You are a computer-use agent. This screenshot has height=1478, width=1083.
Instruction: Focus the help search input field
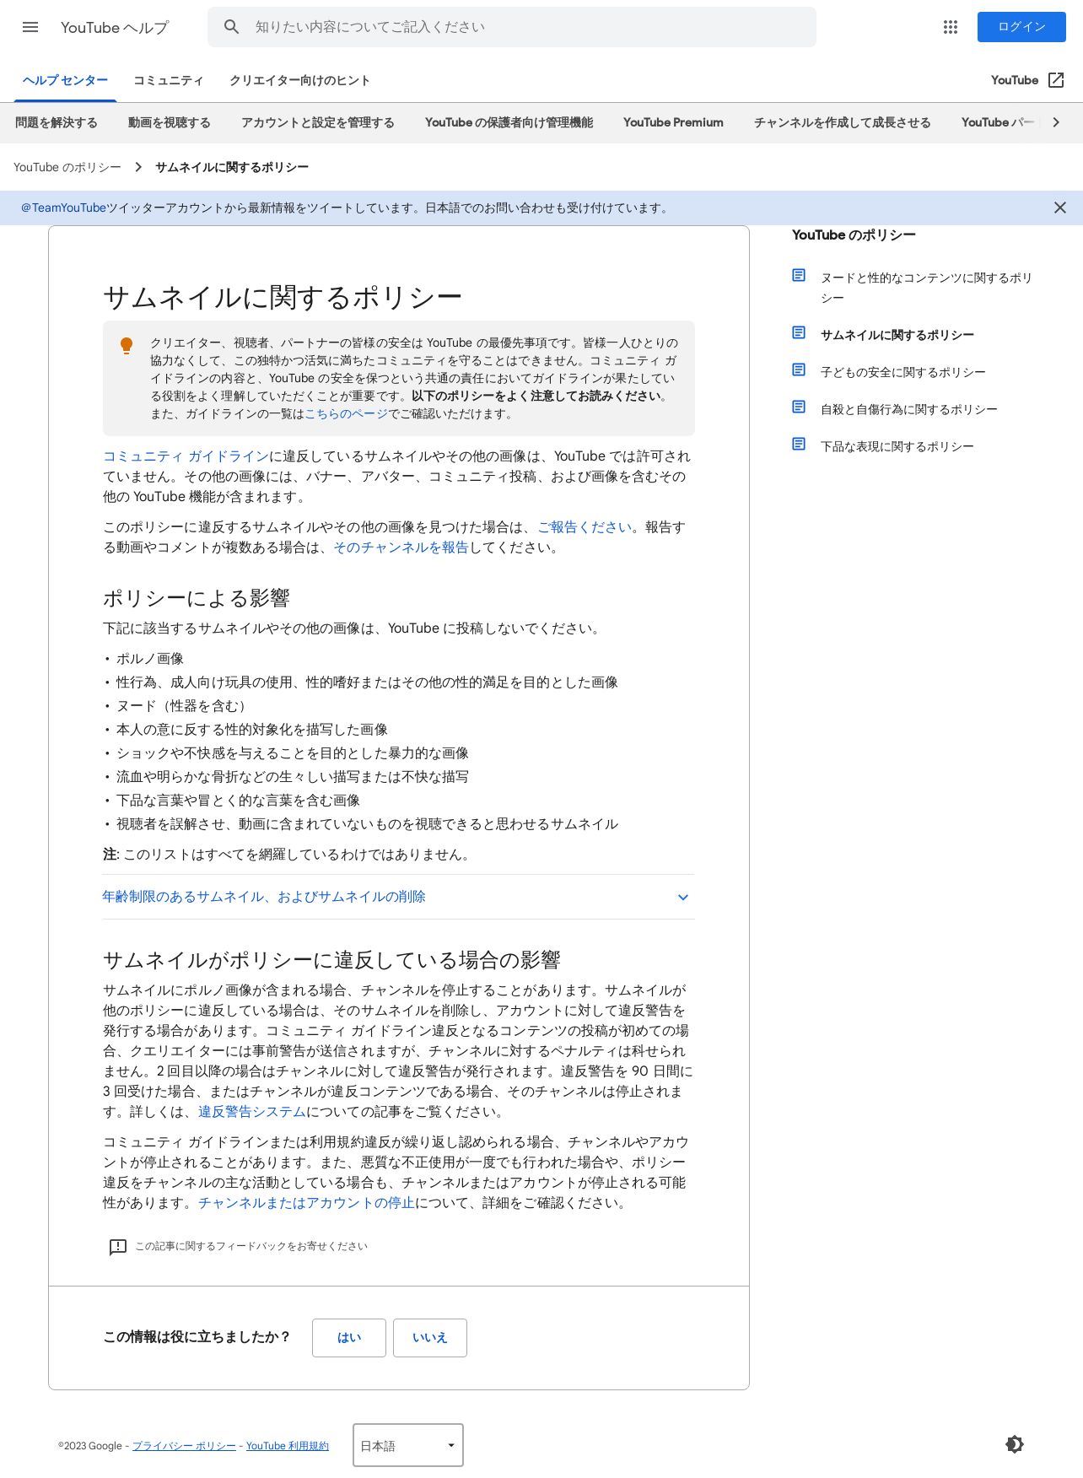click(512, 27)
